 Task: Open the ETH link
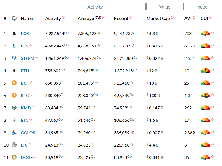point(25,71)
